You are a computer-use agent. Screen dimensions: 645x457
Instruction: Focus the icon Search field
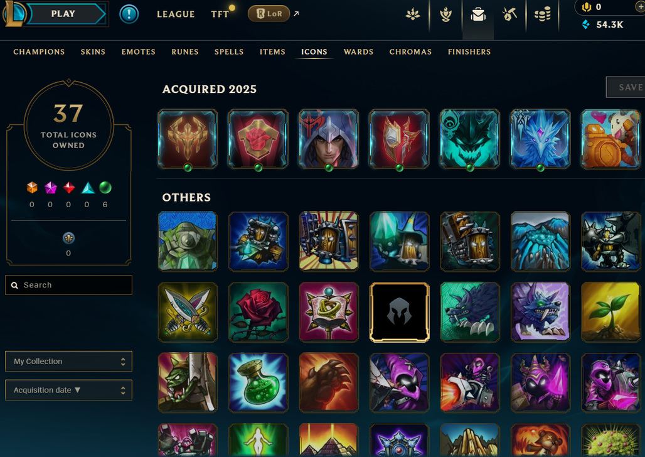68,285
